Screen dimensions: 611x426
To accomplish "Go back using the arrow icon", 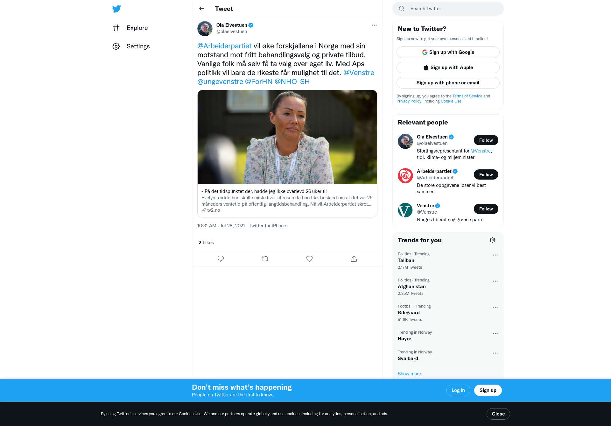I will pyautogui.click(x=201, y=9).
